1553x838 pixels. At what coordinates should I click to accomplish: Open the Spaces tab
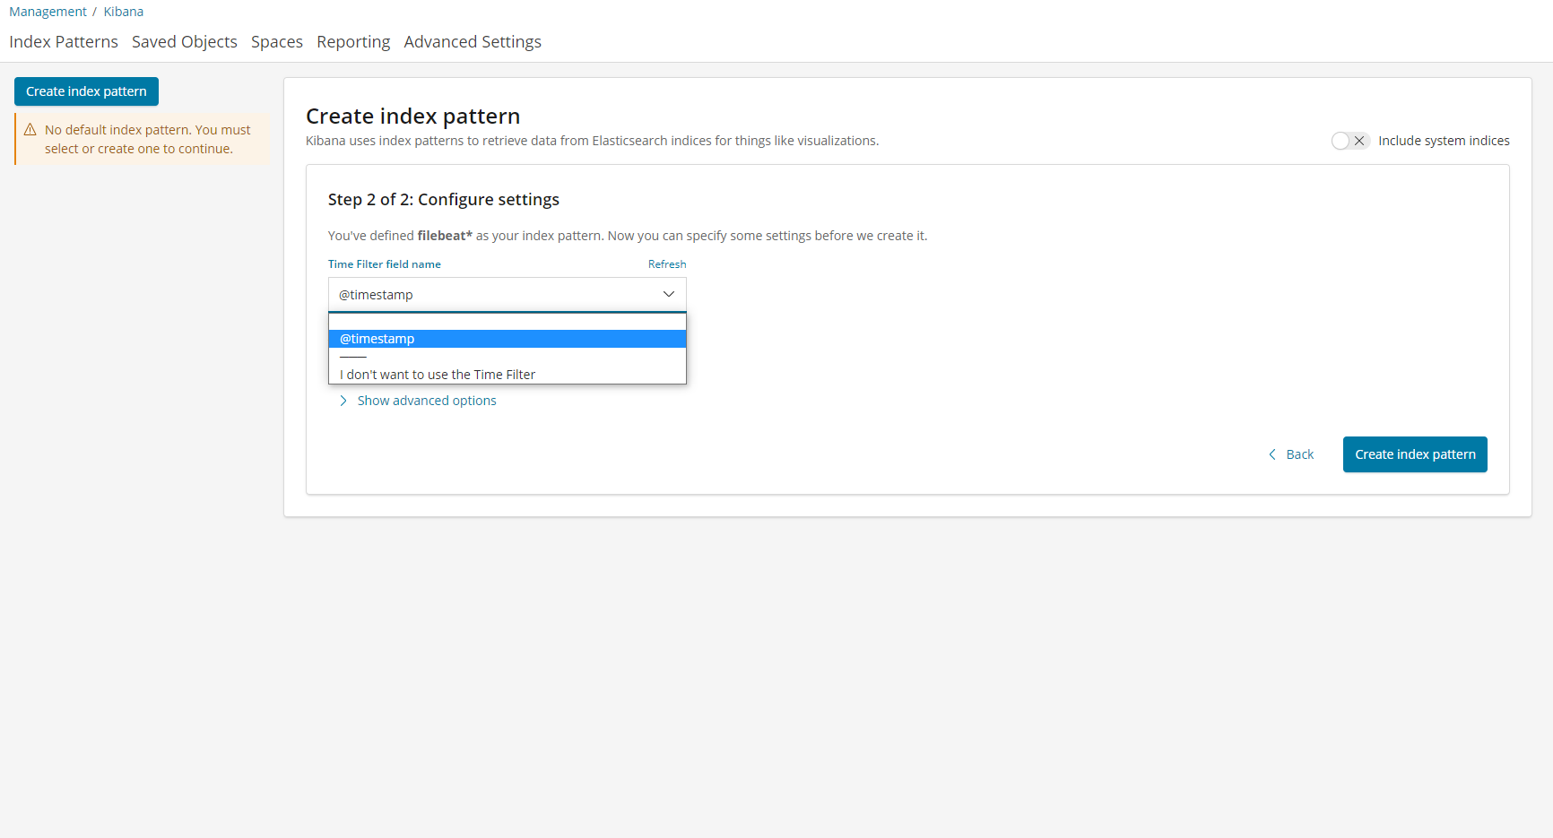[x=277, y=42]
